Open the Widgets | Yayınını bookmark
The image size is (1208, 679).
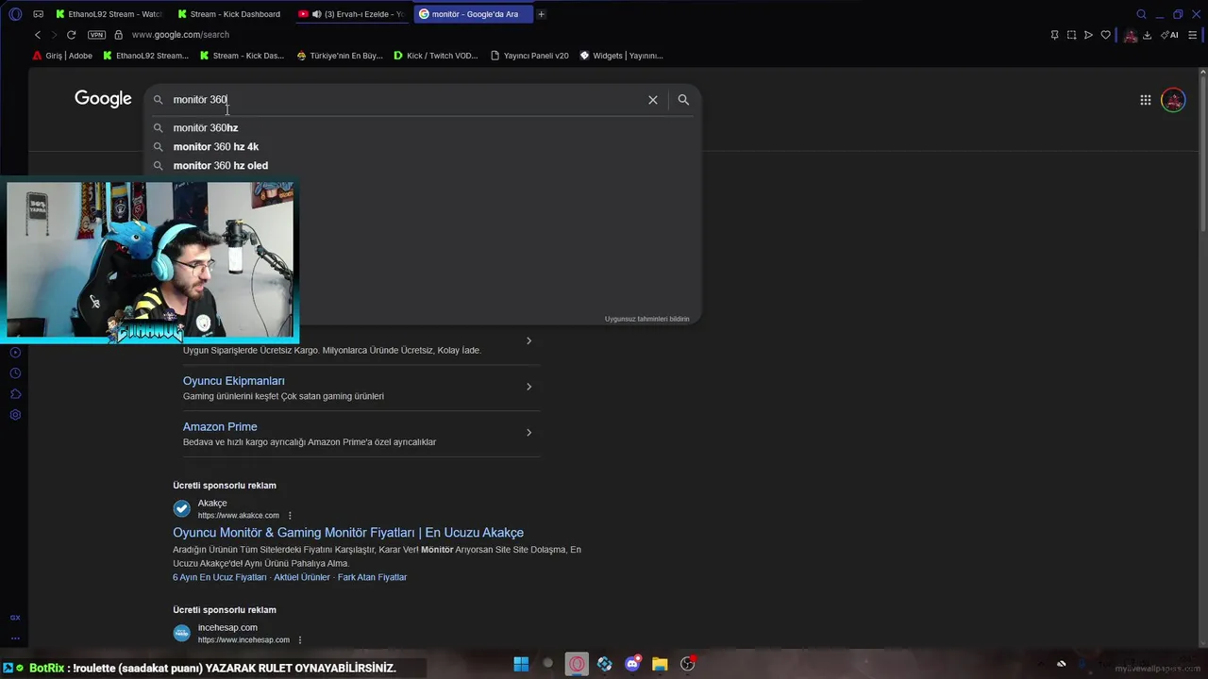621,56
